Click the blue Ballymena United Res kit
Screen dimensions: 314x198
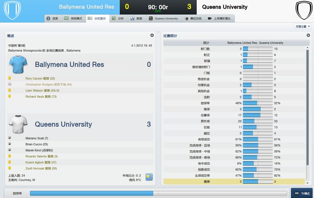click(18, 64)
